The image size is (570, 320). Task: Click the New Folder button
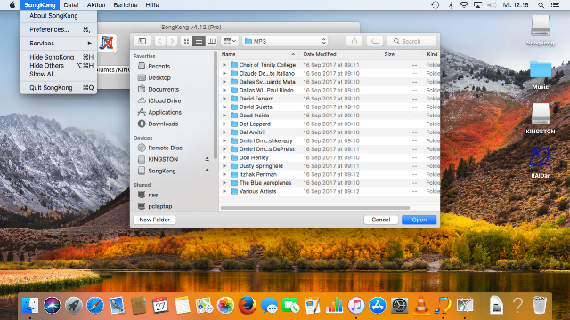[154, 220]
